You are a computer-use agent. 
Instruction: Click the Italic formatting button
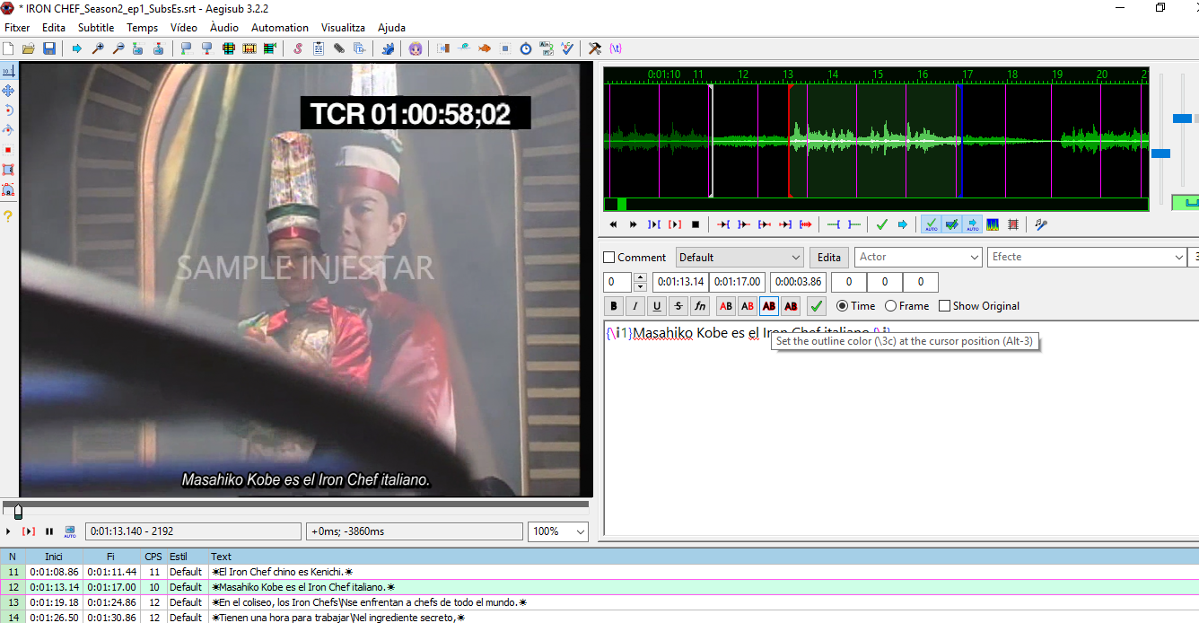(x=635, y=306)
